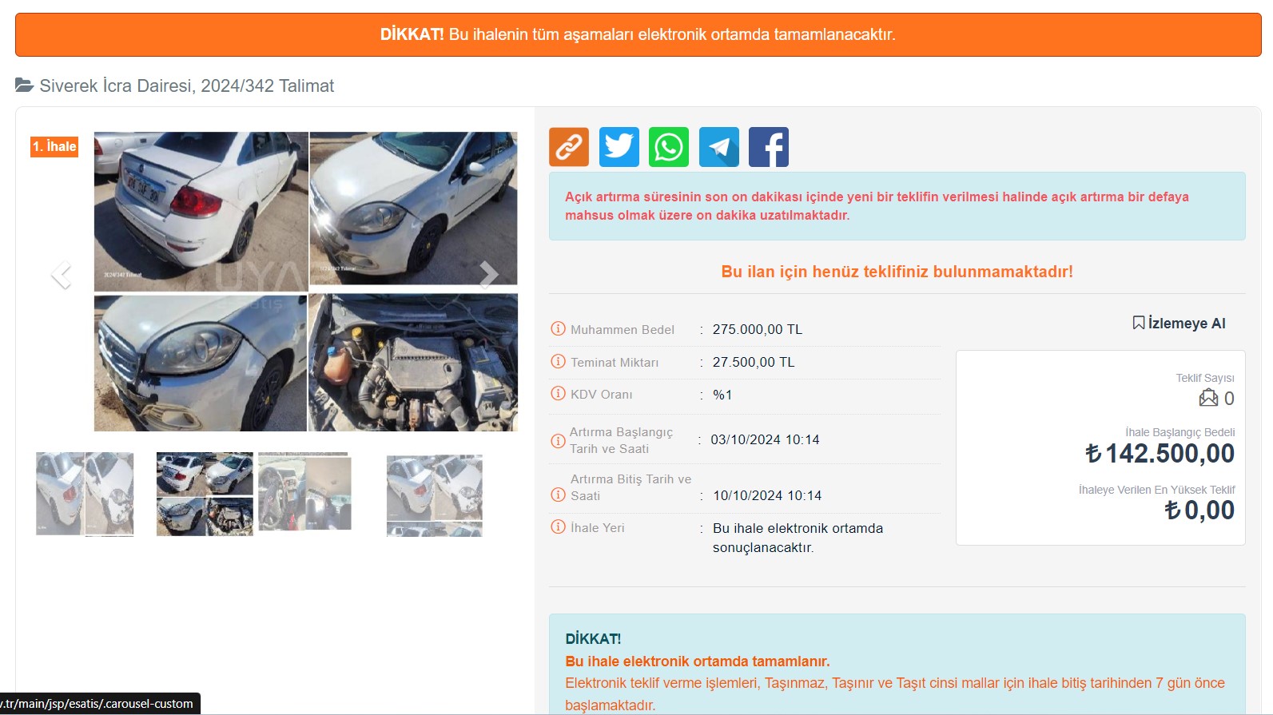Select the first car thumbnail
The height and width of the screenshot is (715, 1273).
[x=85, y=494]
